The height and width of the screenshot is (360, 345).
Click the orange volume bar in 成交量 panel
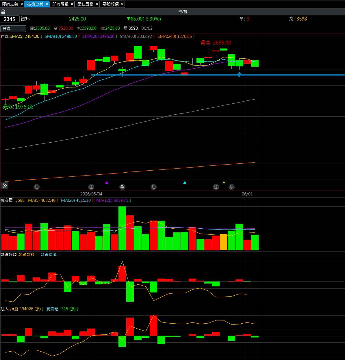[x=224, y=242]
